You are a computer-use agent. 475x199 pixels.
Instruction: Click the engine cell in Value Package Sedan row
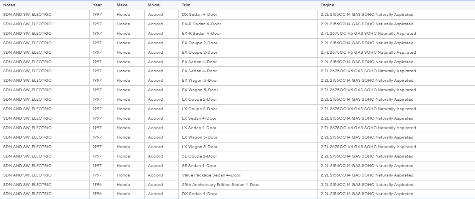pyautogui.click(x=396, y=175)
